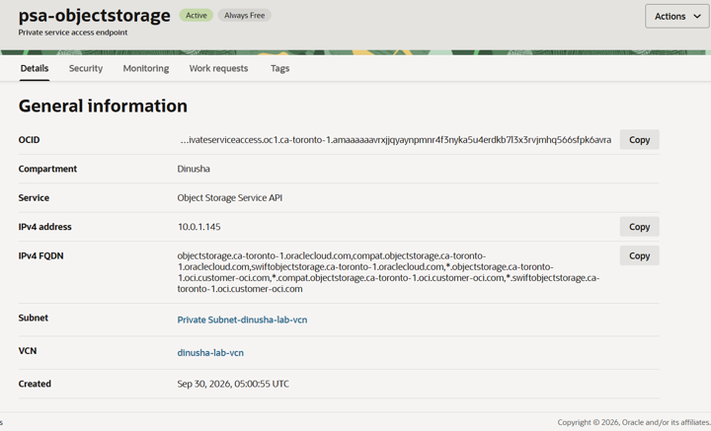Click the Active status badge
The image size is (711, 431).
click(197, 16)
